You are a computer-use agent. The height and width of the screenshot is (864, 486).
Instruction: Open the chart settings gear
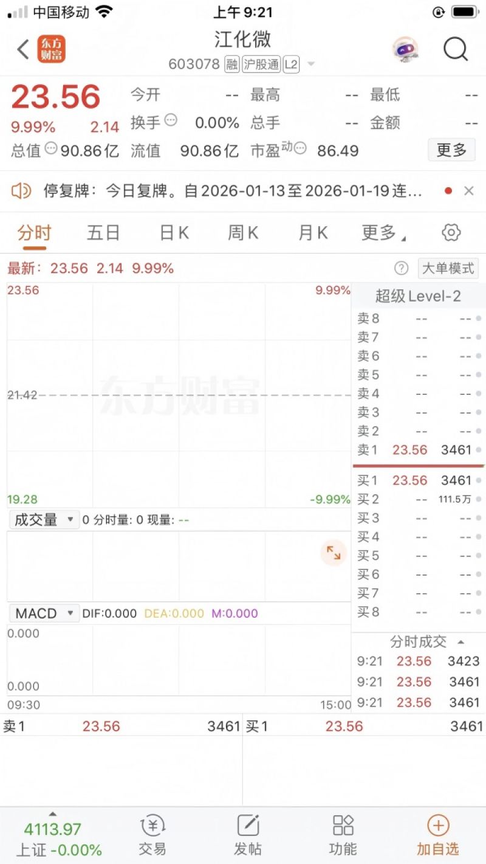[x=451, y=232]
